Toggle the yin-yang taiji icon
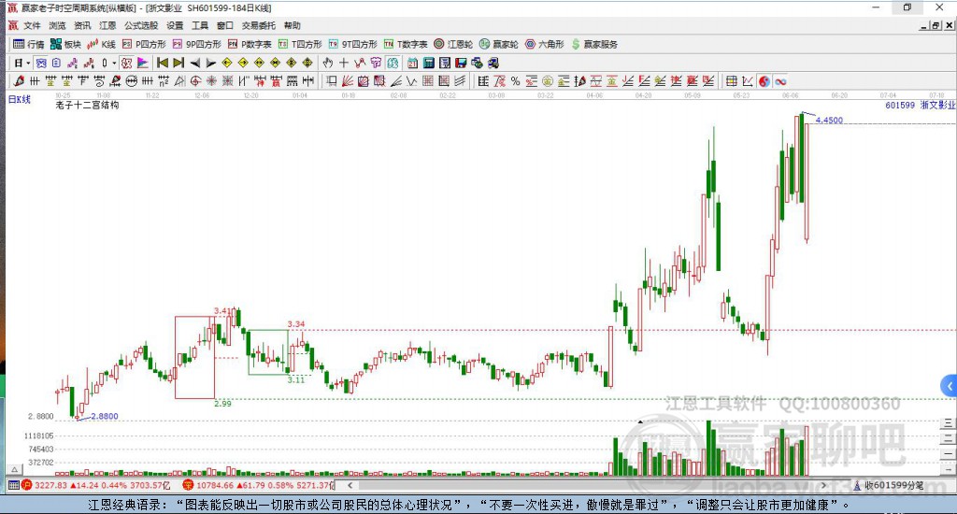This screenshot has width=957, height=514. pos(764,81)
